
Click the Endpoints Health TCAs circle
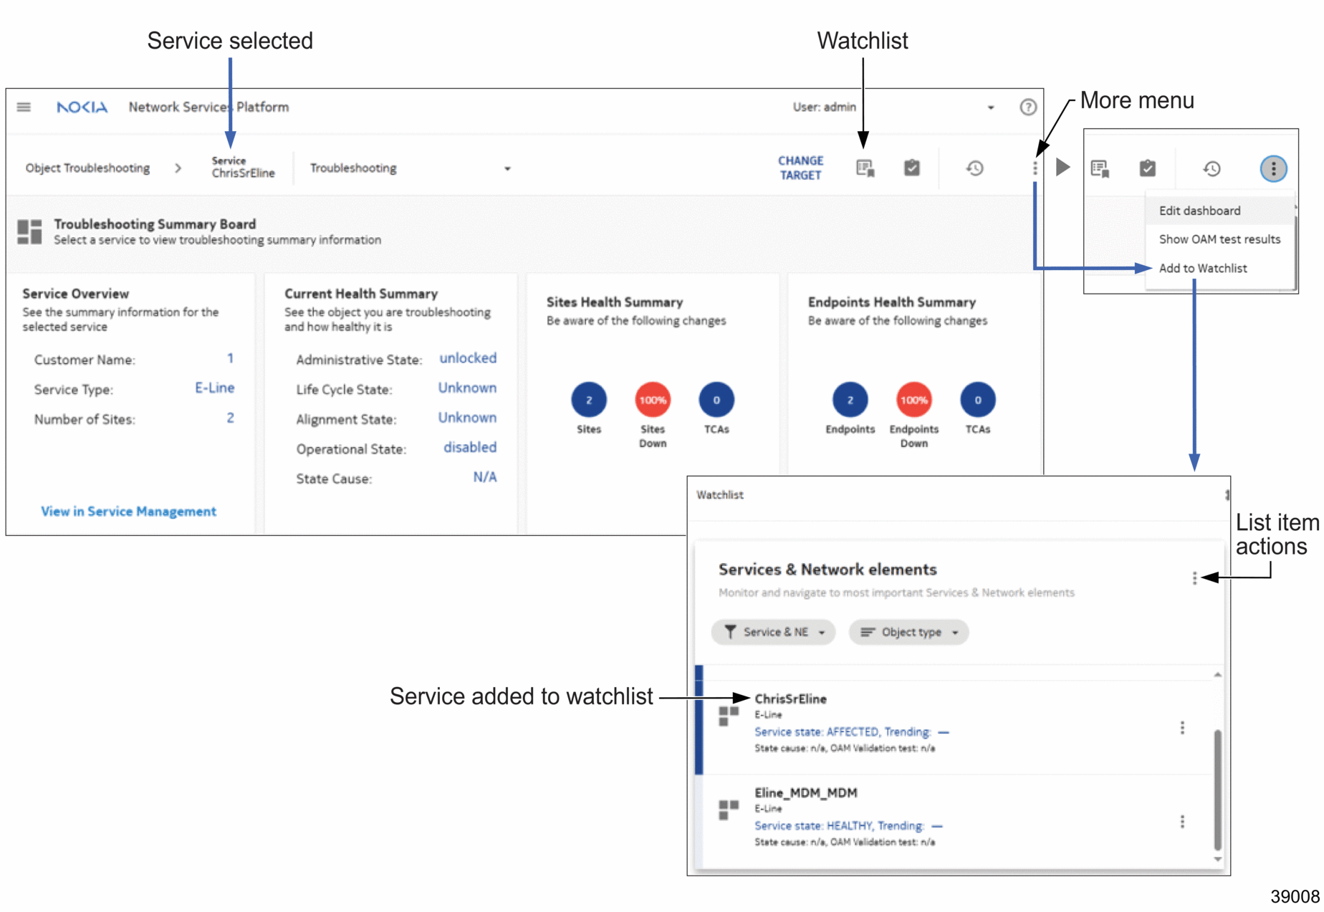(978, 400)
